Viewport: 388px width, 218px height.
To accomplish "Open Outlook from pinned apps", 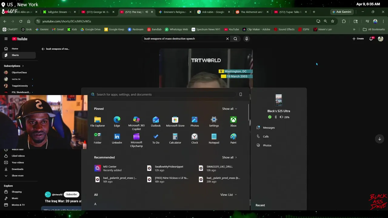I will (156, 122).
